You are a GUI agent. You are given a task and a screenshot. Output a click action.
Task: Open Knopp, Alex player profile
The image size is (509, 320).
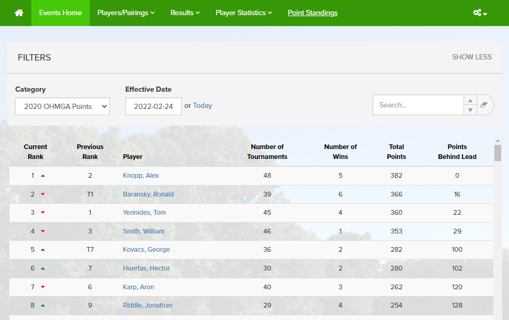(140, 176)
